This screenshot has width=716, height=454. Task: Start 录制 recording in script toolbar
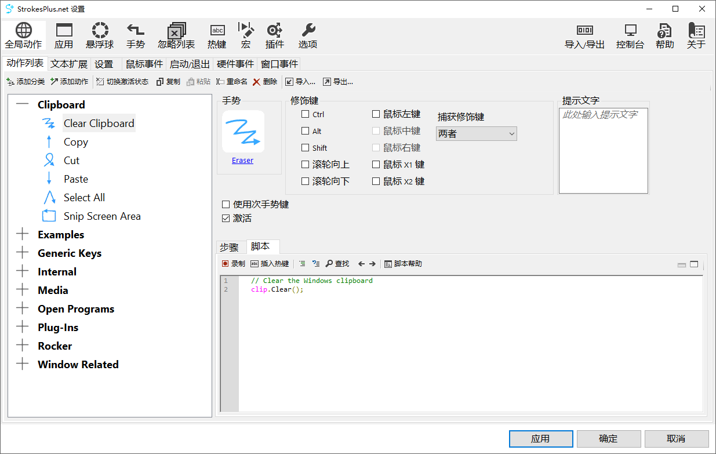pos(233,264)
